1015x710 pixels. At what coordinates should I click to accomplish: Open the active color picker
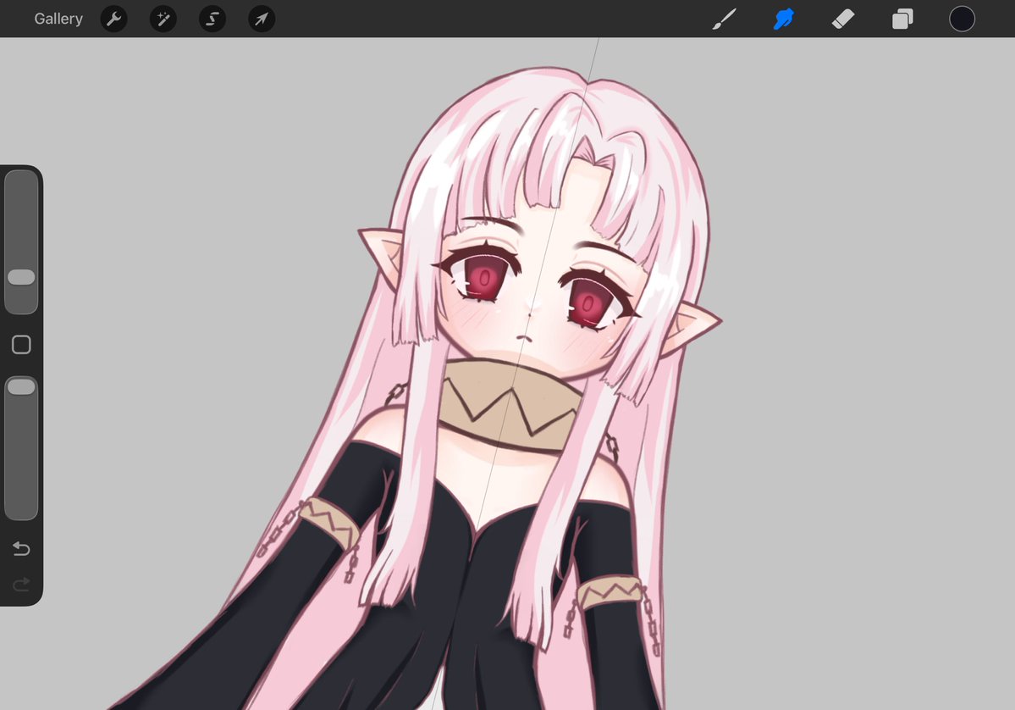962,19
